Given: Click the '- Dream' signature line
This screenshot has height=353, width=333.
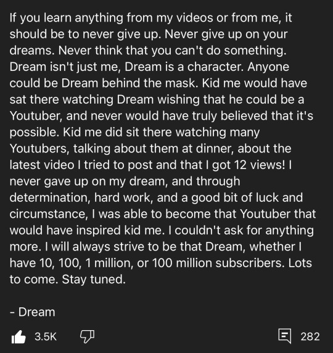Looking at the screenshot, I should (33, 312).
